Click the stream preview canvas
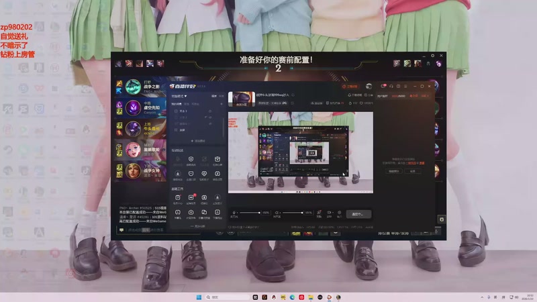 point(301,152)
